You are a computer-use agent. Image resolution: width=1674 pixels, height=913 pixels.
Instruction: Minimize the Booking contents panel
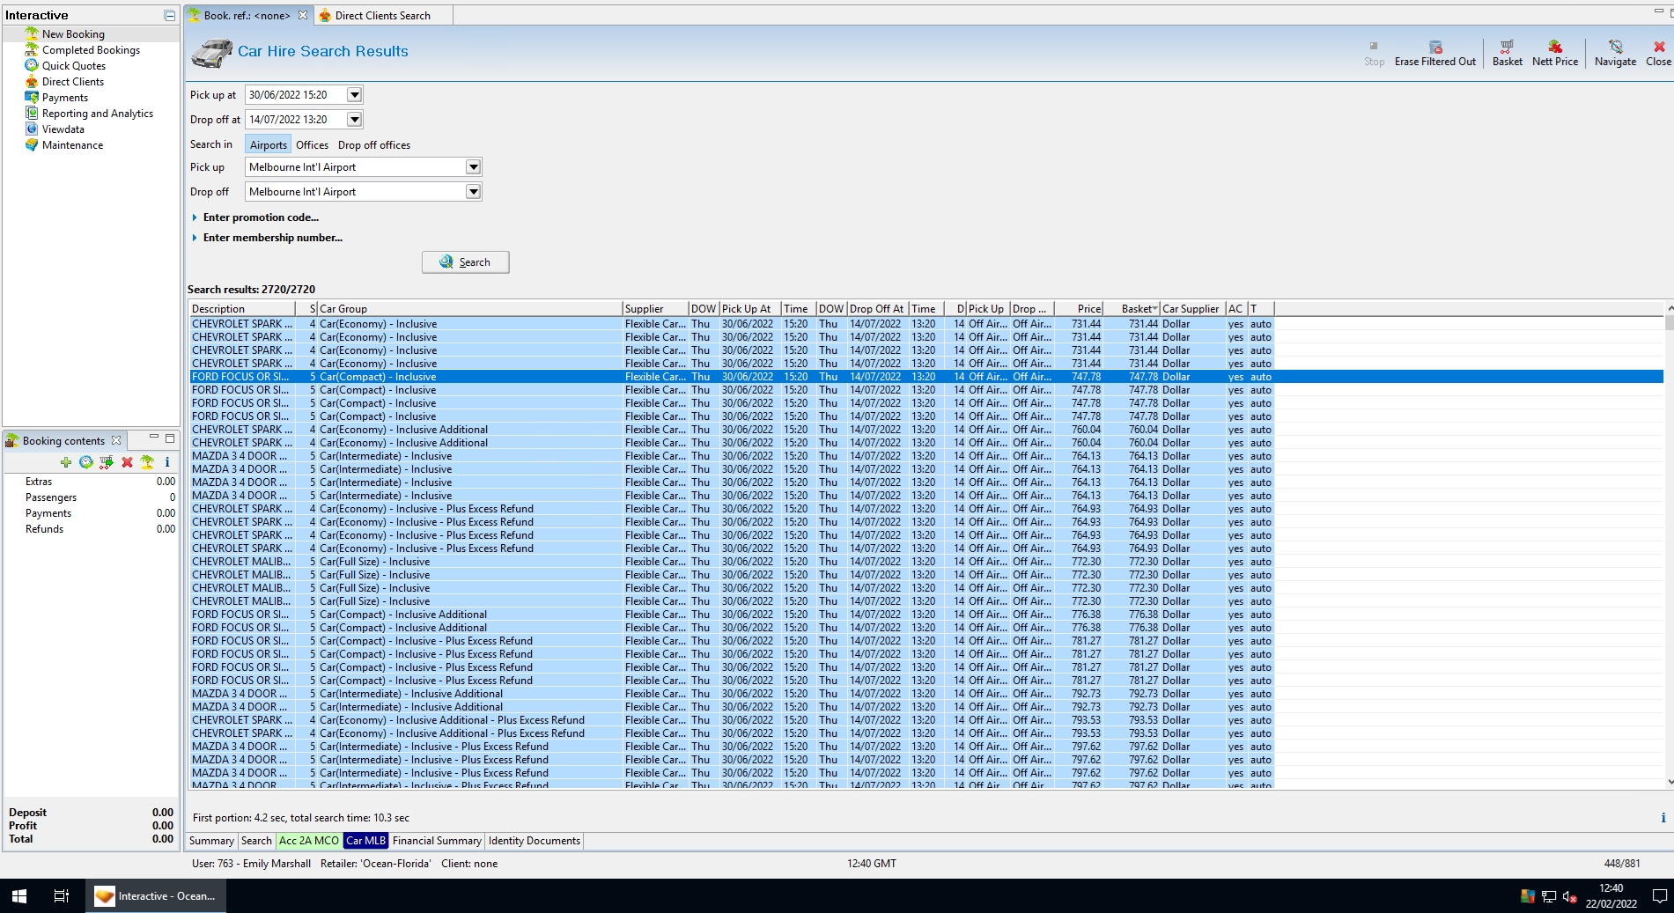coord(154,438)
